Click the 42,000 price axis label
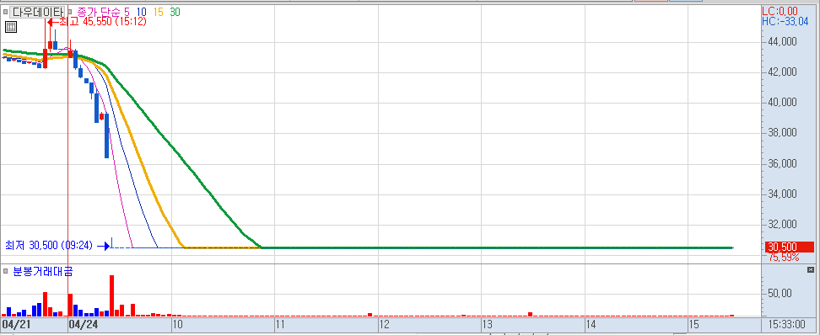Viewport: 820px width, 335px height. (x=782, y=72)
